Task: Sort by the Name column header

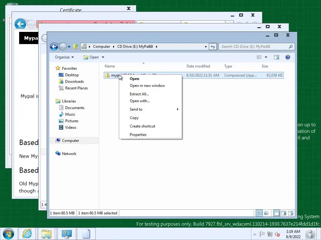Action: pyautogui.click(x=110, y=66)
